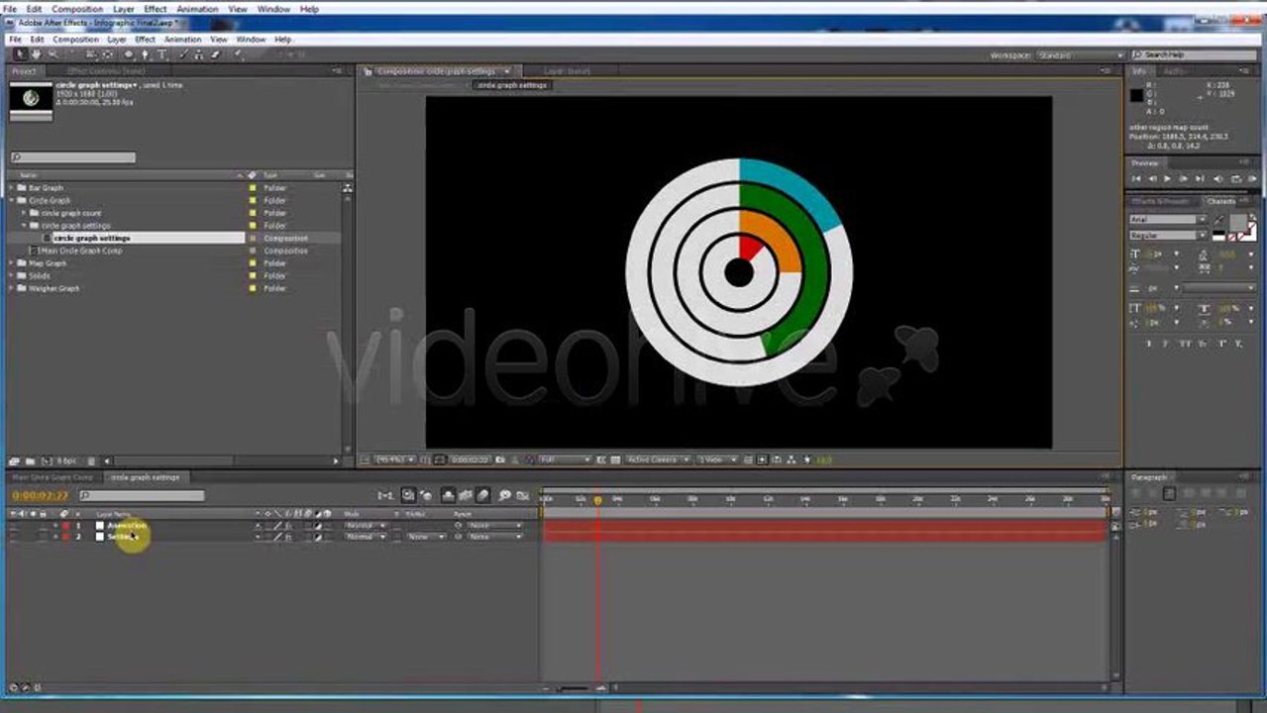Open the Layer (none) viewer tab

[x=568, y=71]
